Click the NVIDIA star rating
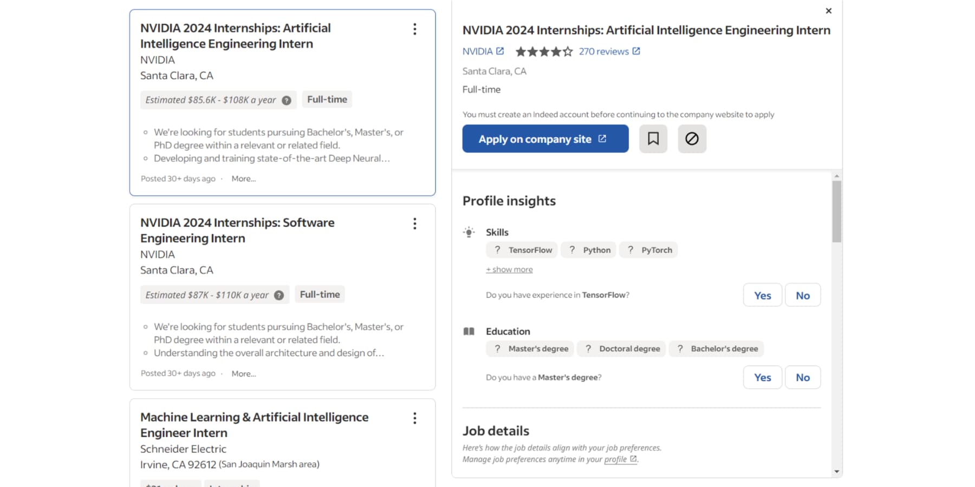 tap(544, 51)
